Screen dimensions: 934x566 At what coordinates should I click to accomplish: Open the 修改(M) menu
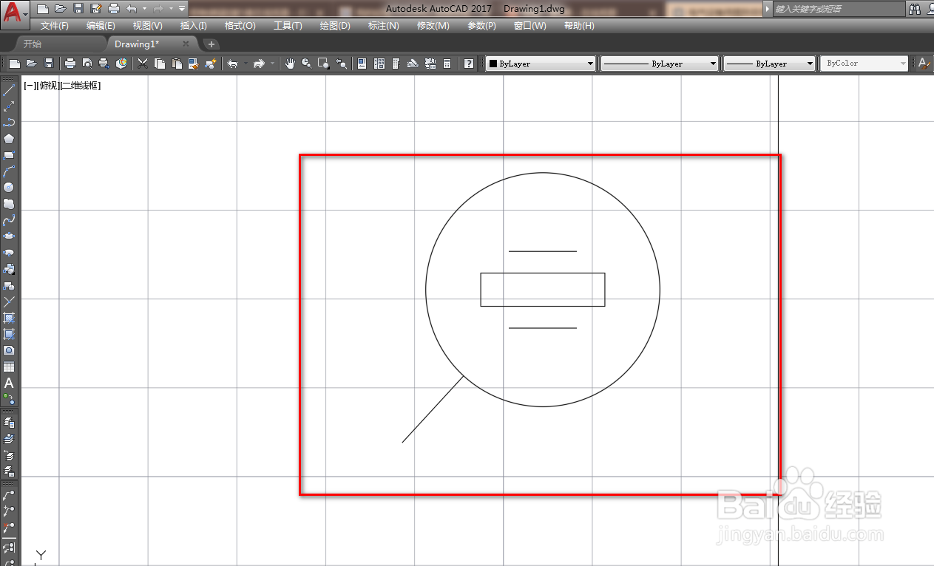pos(433,25)
